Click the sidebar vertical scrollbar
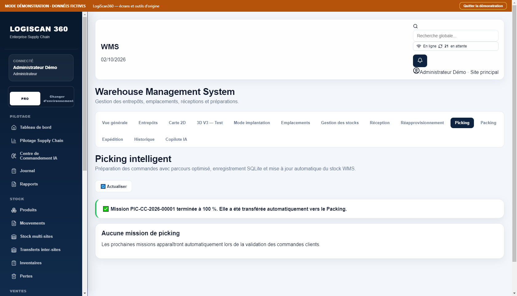517x296 pixels. (85, 94)
